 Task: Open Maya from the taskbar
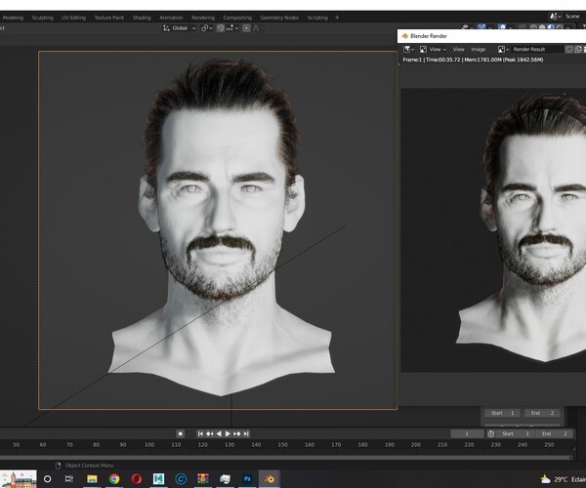158,478
